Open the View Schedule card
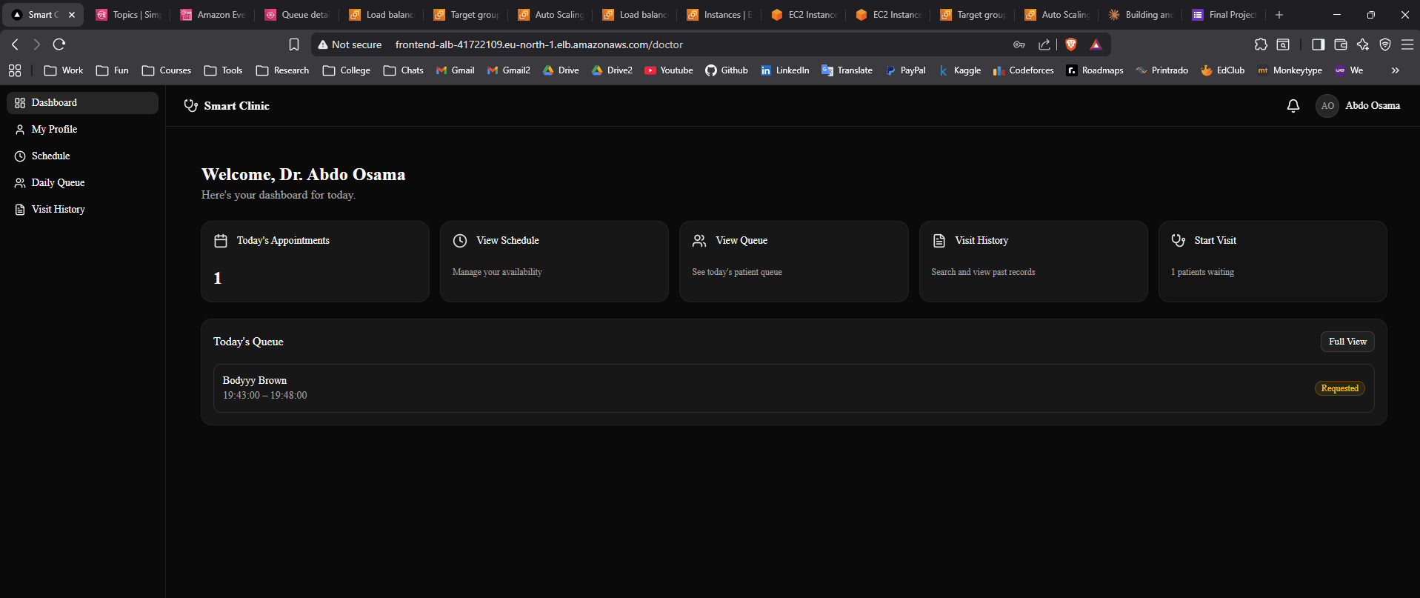 pos(554,262)
